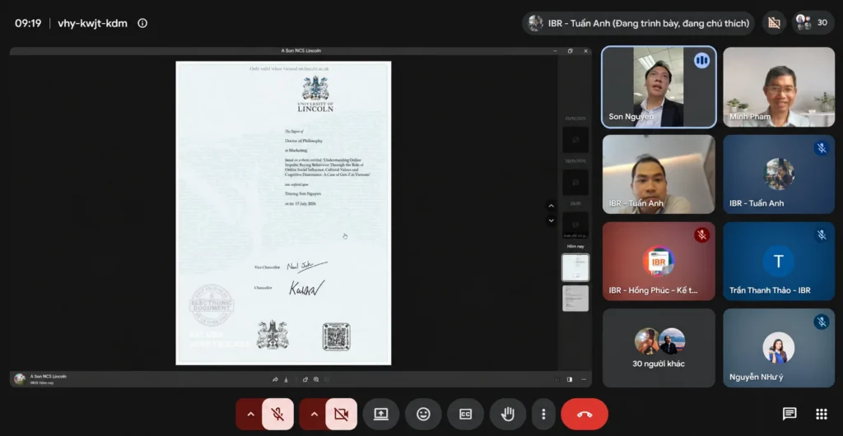Click the sender name A Son NCS Lincoln

click(x=48, y=377)
